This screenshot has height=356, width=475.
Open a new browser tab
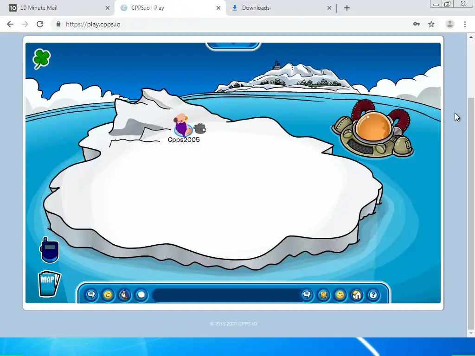[x=347, y=8]
